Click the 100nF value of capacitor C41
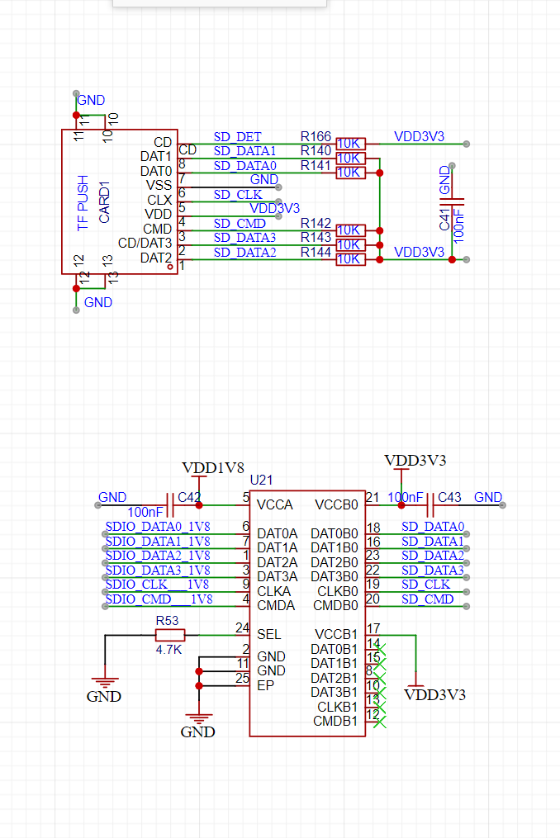The width and height of the screenshot is (560, 838). coord(459,226)
